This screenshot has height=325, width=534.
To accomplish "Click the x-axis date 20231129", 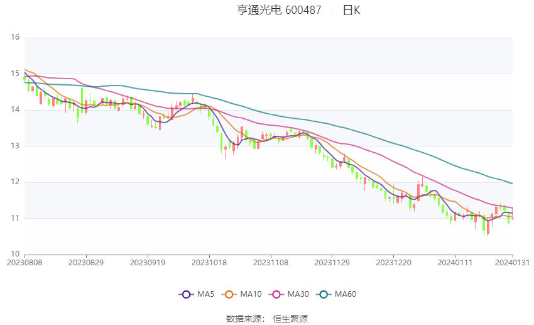I will pyautogui.click(x=332, y=263).
